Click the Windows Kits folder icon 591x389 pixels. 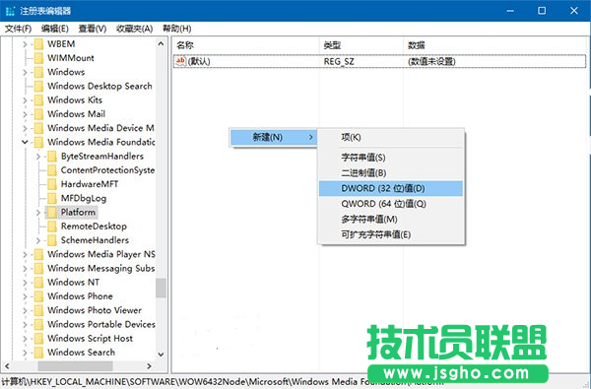(x=38, y=100)
